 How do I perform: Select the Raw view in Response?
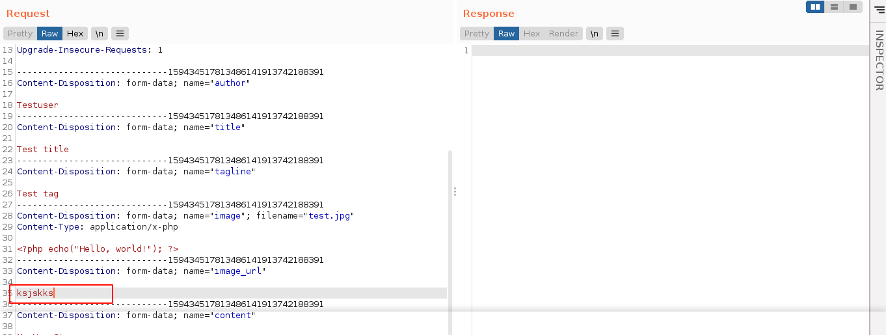click(x=506, y=34)
